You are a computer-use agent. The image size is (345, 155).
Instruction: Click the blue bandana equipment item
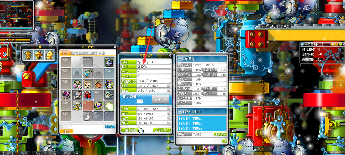pyautogui.click(x=88, y=73)
